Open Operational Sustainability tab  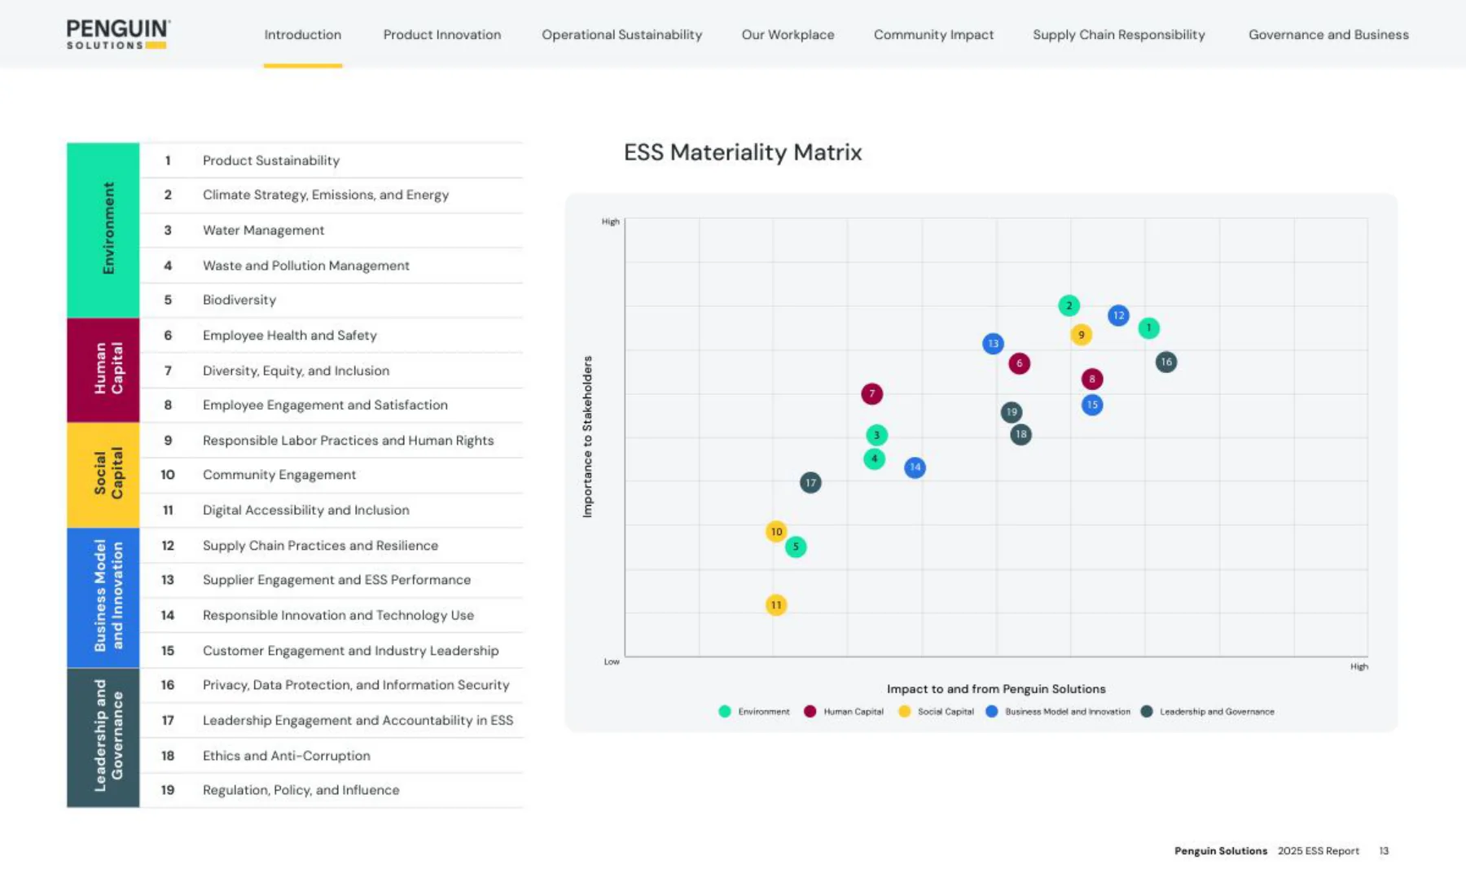[621, 35]
